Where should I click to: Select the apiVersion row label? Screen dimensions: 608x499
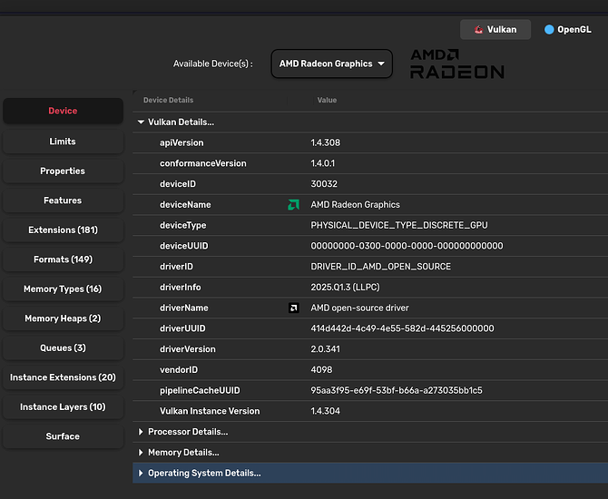click(181, 142)
